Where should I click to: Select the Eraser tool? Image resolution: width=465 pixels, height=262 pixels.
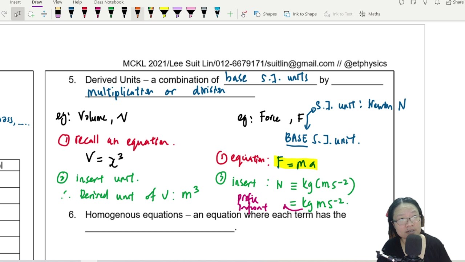click(x=58, y=13)
